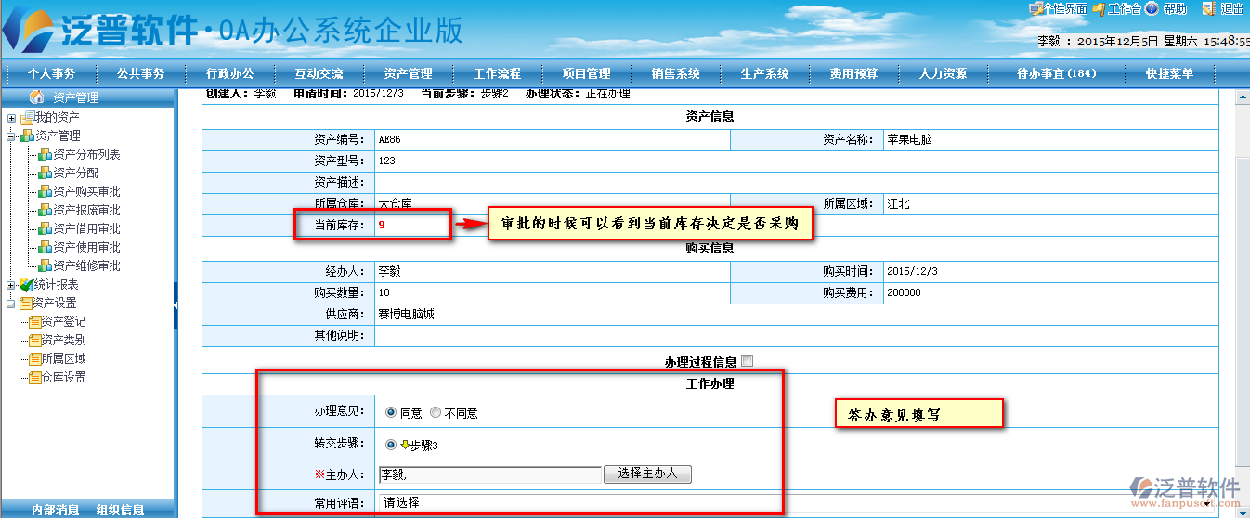Click the folder icon of 我的资产

(27, 118)
